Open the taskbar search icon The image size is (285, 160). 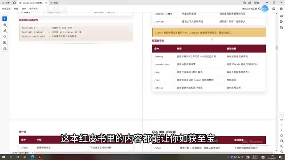[11, 157]
